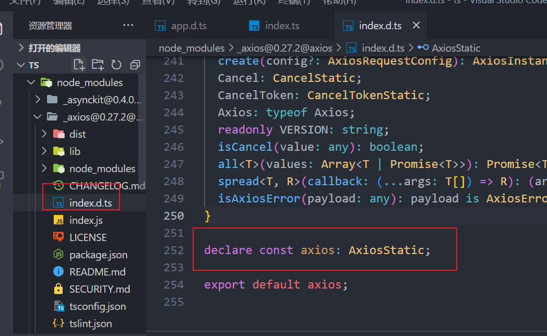The height and width of the screenshot is (336, 547).
Task: Click 'readonly VERSION: string;' code line
Action: 303,130
